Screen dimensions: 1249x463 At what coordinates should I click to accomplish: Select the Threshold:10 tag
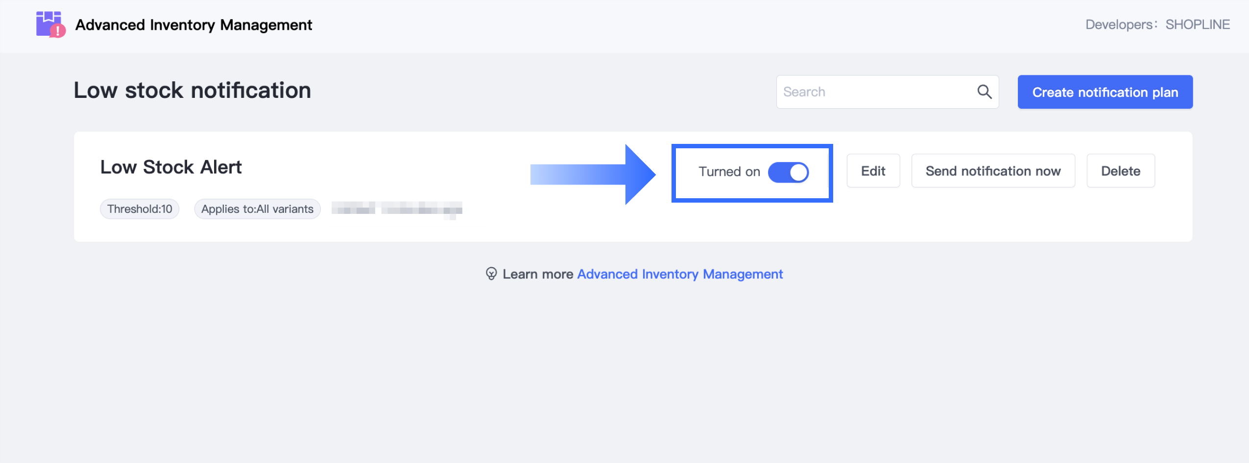click(140, 209)
